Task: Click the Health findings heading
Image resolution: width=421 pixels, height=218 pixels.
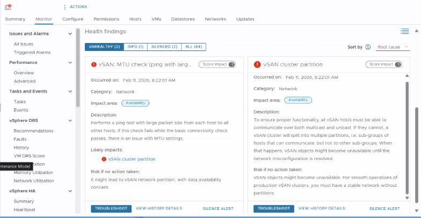Action: pyautogui.click(x=105, y=31)
